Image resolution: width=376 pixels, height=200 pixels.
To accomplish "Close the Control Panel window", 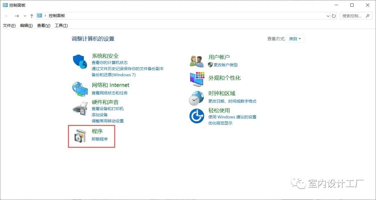I will [x=368, y=5].
